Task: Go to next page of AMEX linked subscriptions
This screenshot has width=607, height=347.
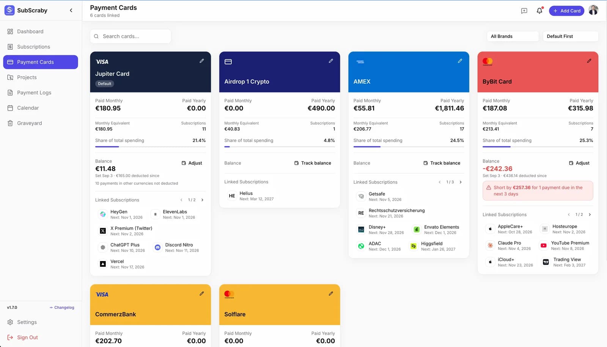Action: (461, 182)
